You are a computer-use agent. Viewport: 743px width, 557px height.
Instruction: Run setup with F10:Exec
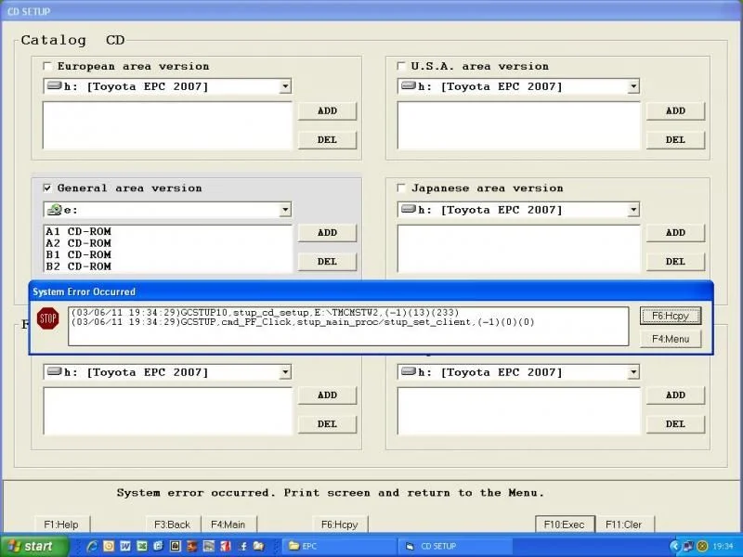point(565,525)
